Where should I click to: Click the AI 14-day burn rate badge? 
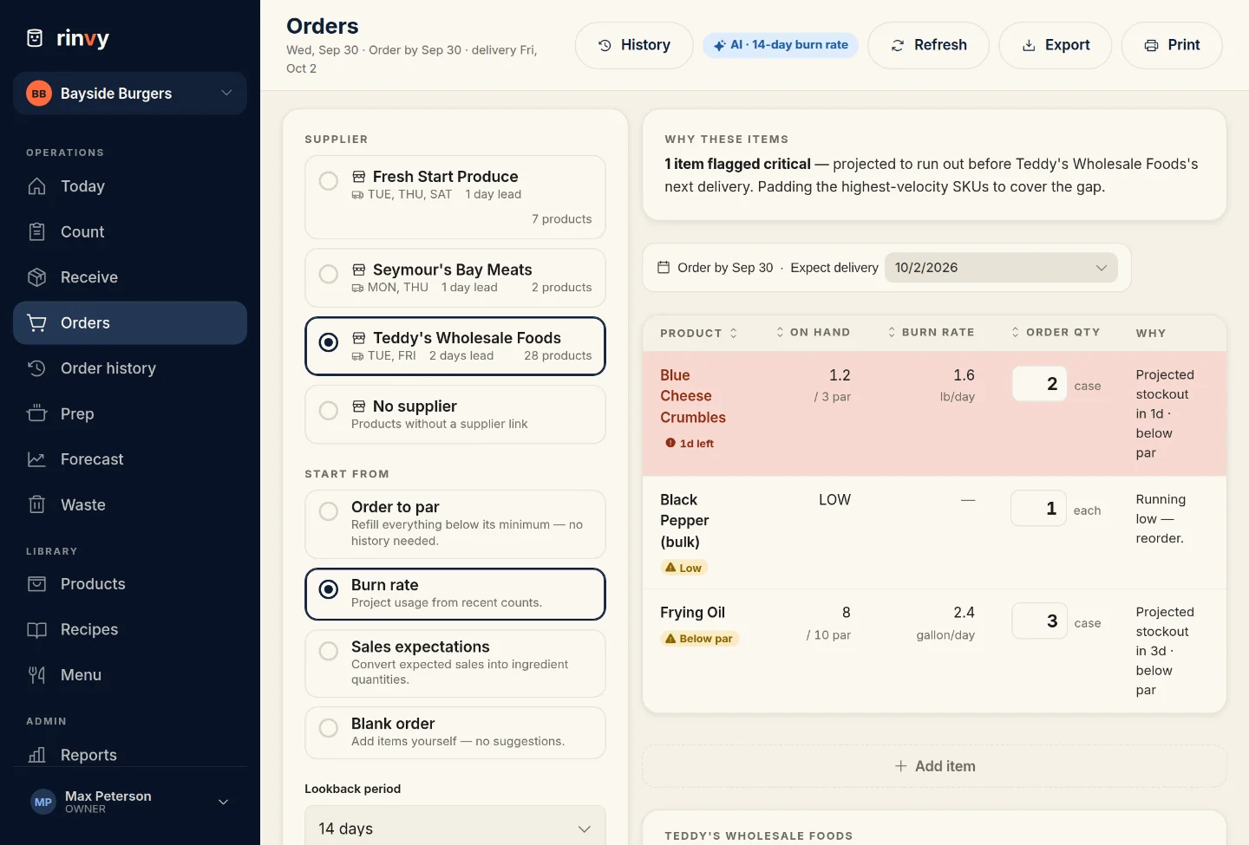pos(781,45)
